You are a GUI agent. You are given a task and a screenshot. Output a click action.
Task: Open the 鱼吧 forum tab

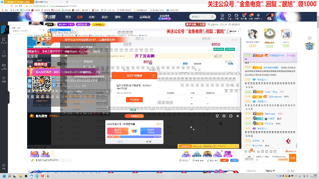coord(131,17)
